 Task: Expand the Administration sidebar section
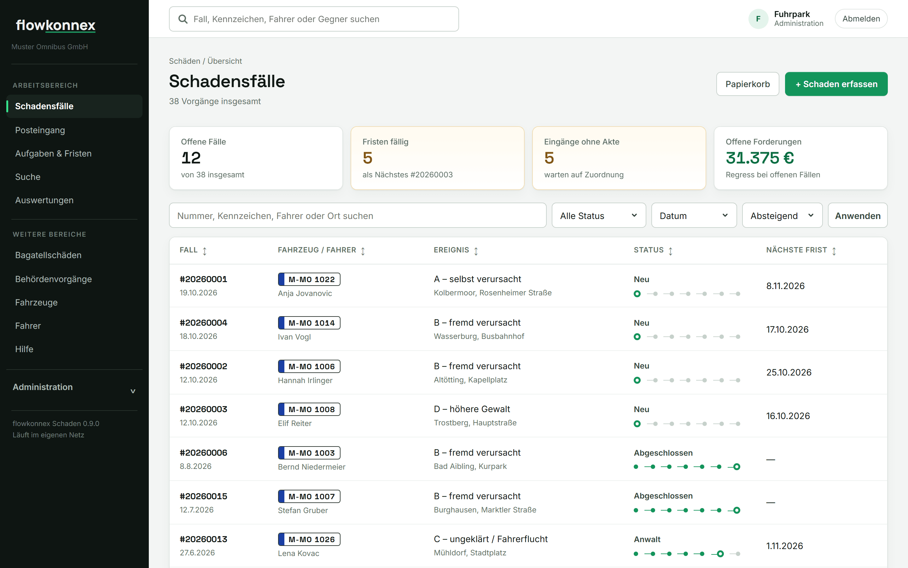74,387
